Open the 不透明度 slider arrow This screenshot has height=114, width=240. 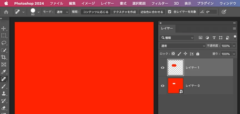(234, 46)
